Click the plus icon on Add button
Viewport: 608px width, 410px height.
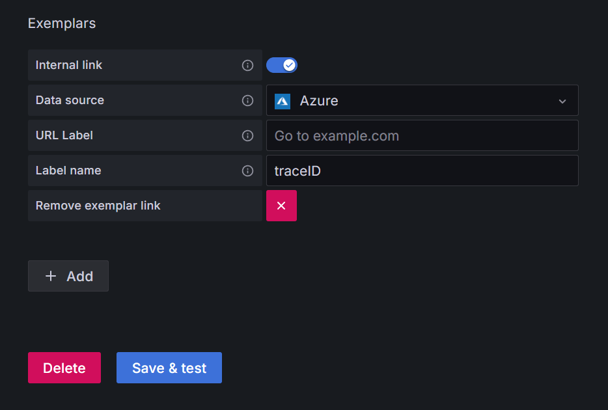coord(51,276)
